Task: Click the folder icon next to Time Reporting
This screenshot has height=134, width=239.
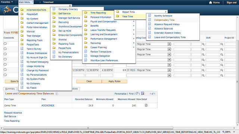Action: (x=86, y=13)
